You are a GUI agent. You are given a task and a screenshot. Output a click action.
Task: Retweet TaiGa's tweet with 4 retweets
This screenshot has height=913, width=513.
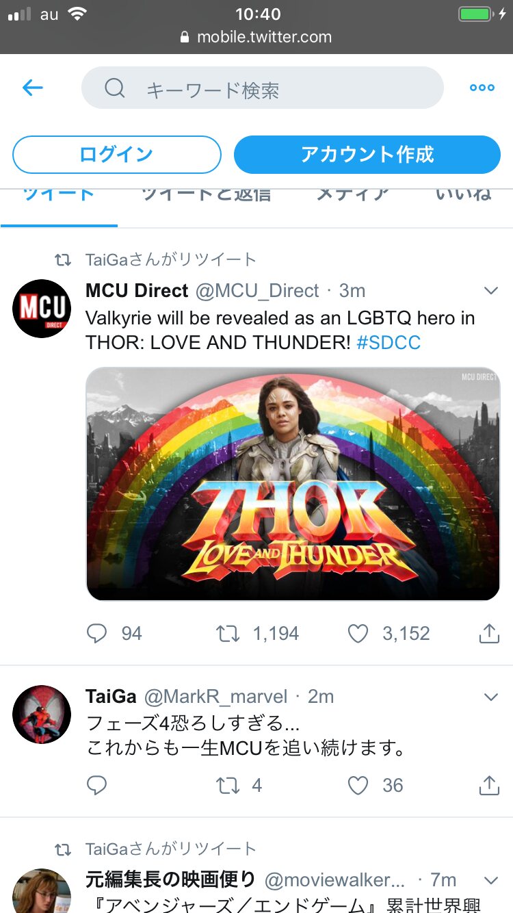coord(228,785)
